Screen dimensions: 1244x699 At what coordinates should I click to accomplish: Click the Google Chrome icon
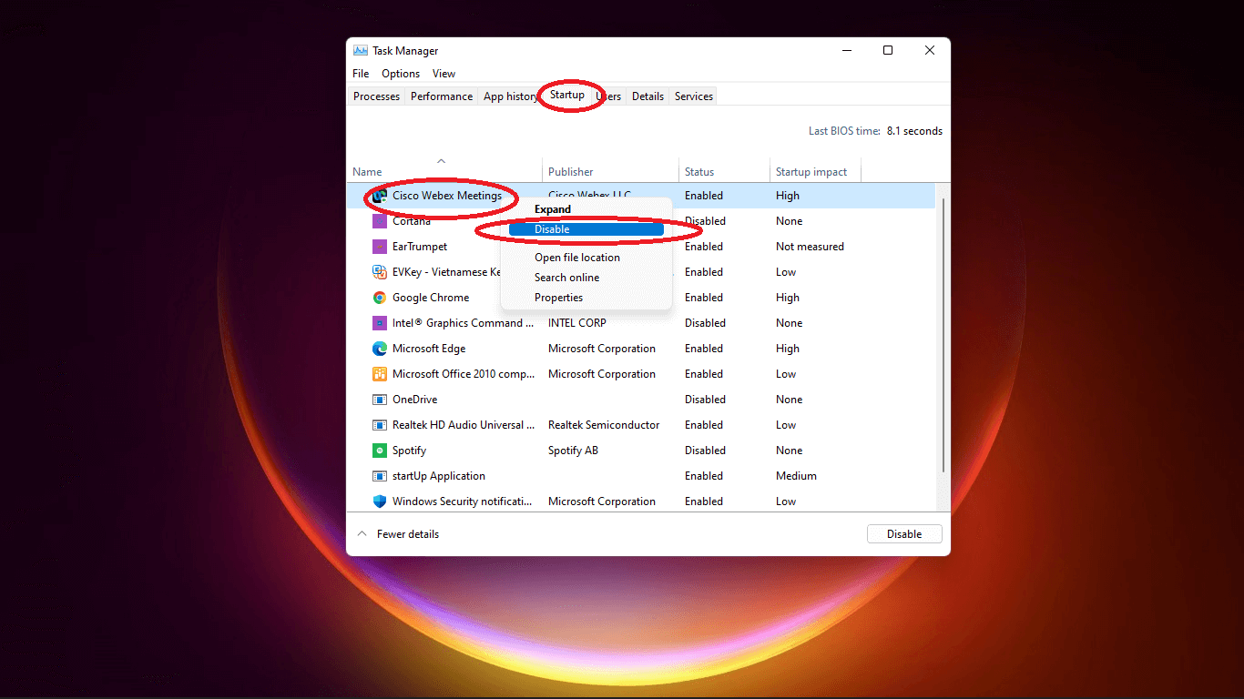(x=380, y=298)
